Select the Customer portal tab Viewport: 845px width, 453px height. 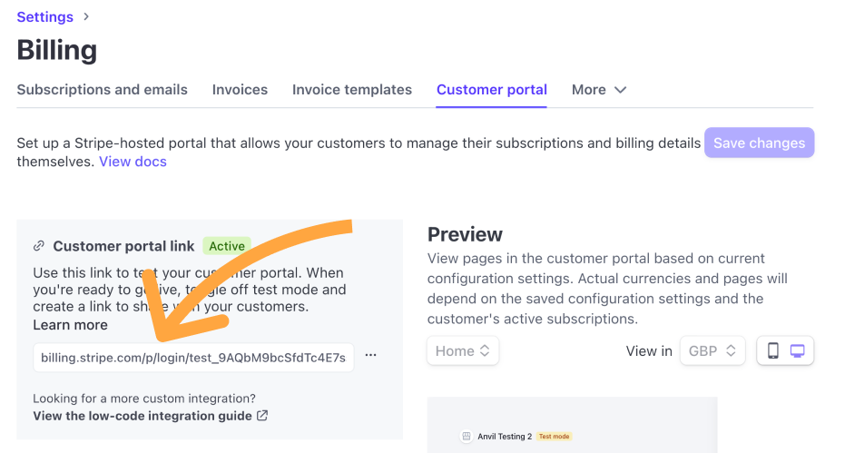(491, 90)
